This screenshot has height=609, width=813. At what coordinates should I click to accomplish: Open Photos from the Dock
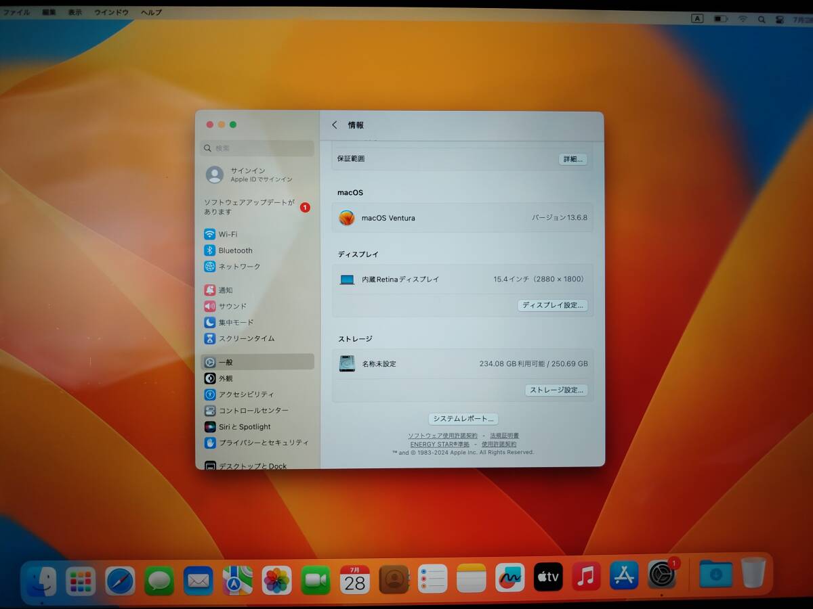(x=276, y=580)
